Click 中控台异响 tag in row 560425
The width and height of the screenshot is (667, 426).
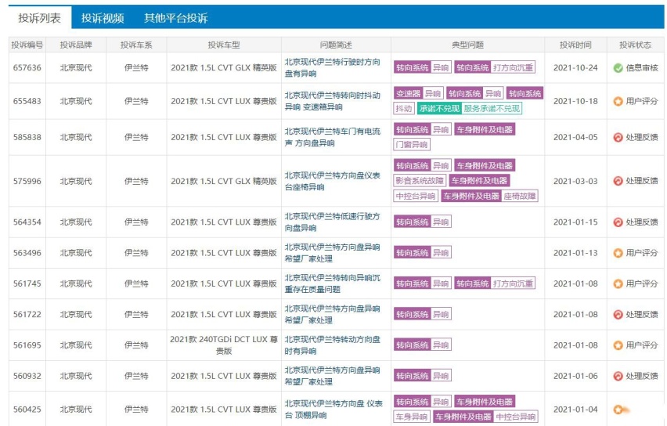pos(516,417)
